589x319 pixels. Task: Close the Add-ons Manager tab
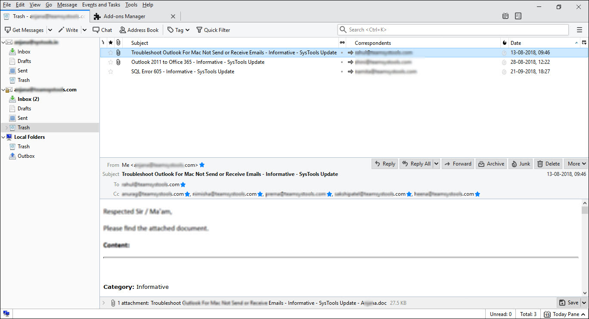coord(173,16)
